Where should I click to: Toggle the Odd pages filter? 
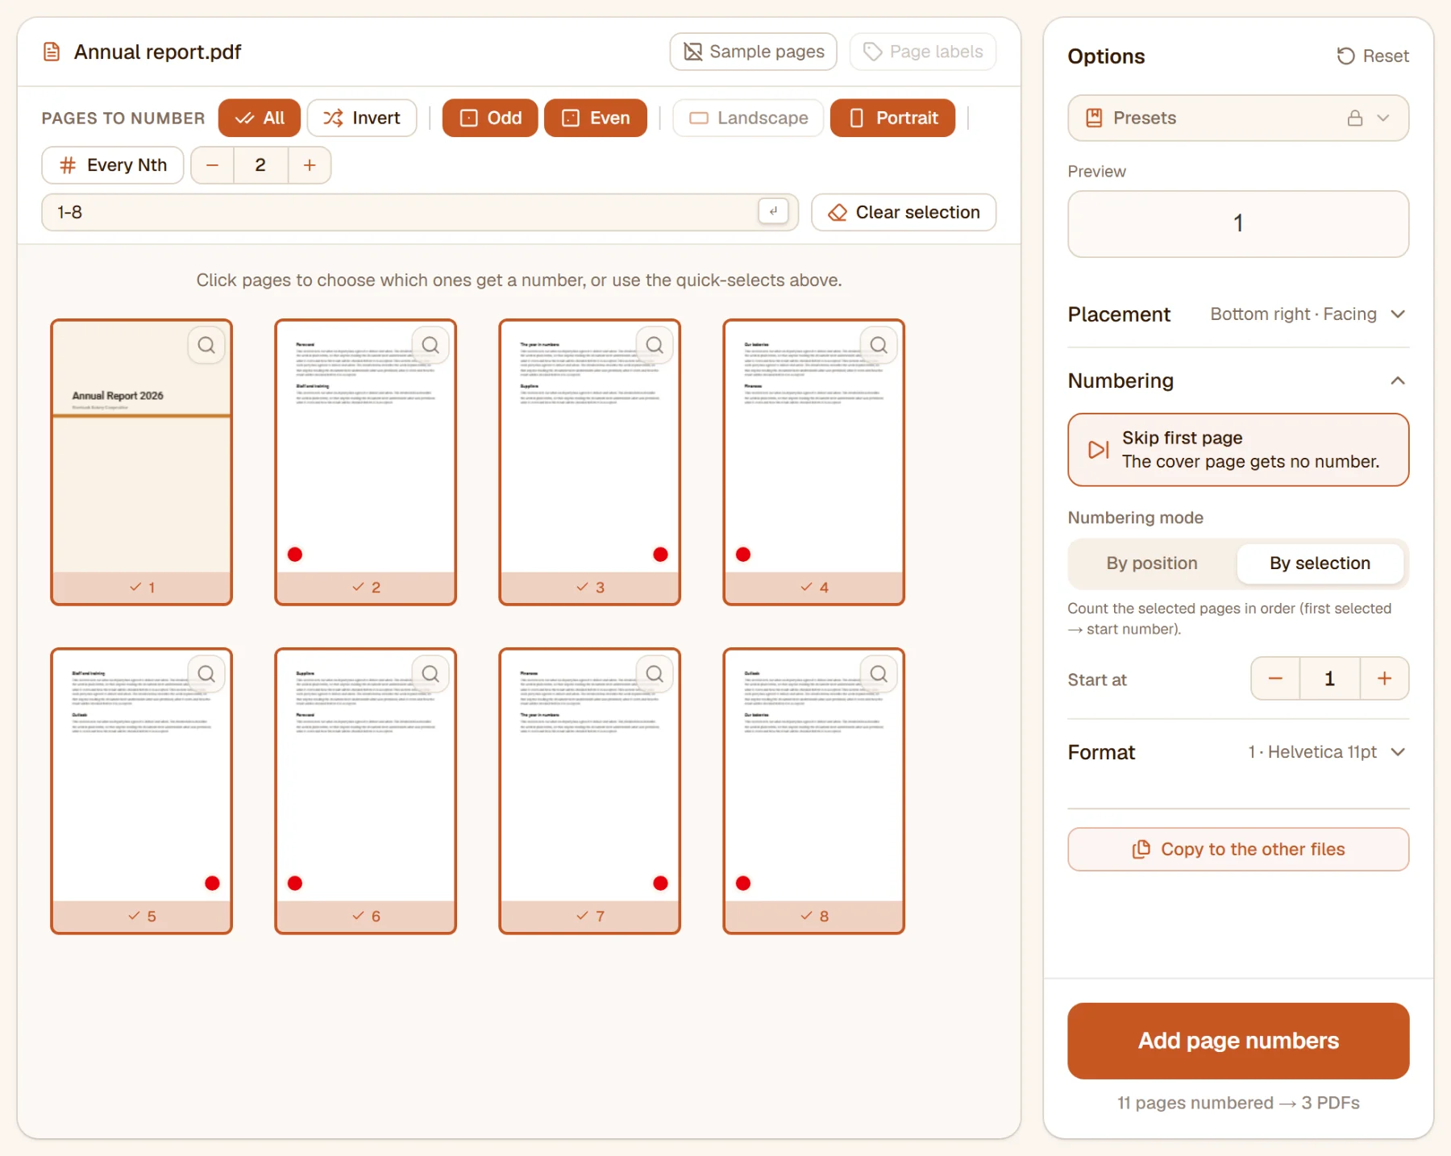[x=490, y=118]
